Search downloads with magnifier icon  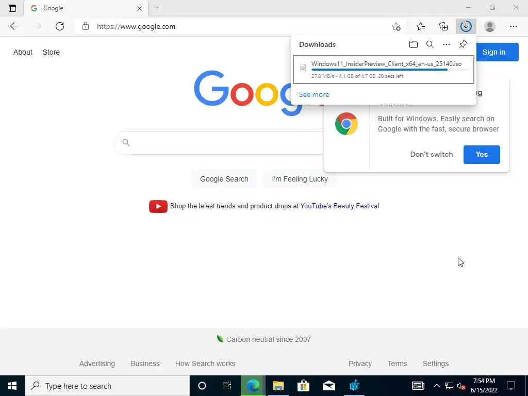tap(430, 44)
